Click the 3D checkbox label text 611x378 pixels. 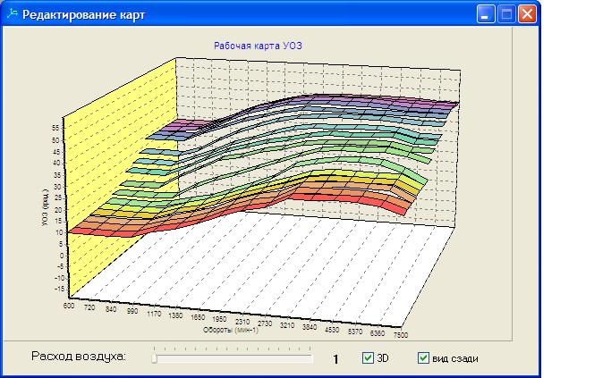coord(382,358)
